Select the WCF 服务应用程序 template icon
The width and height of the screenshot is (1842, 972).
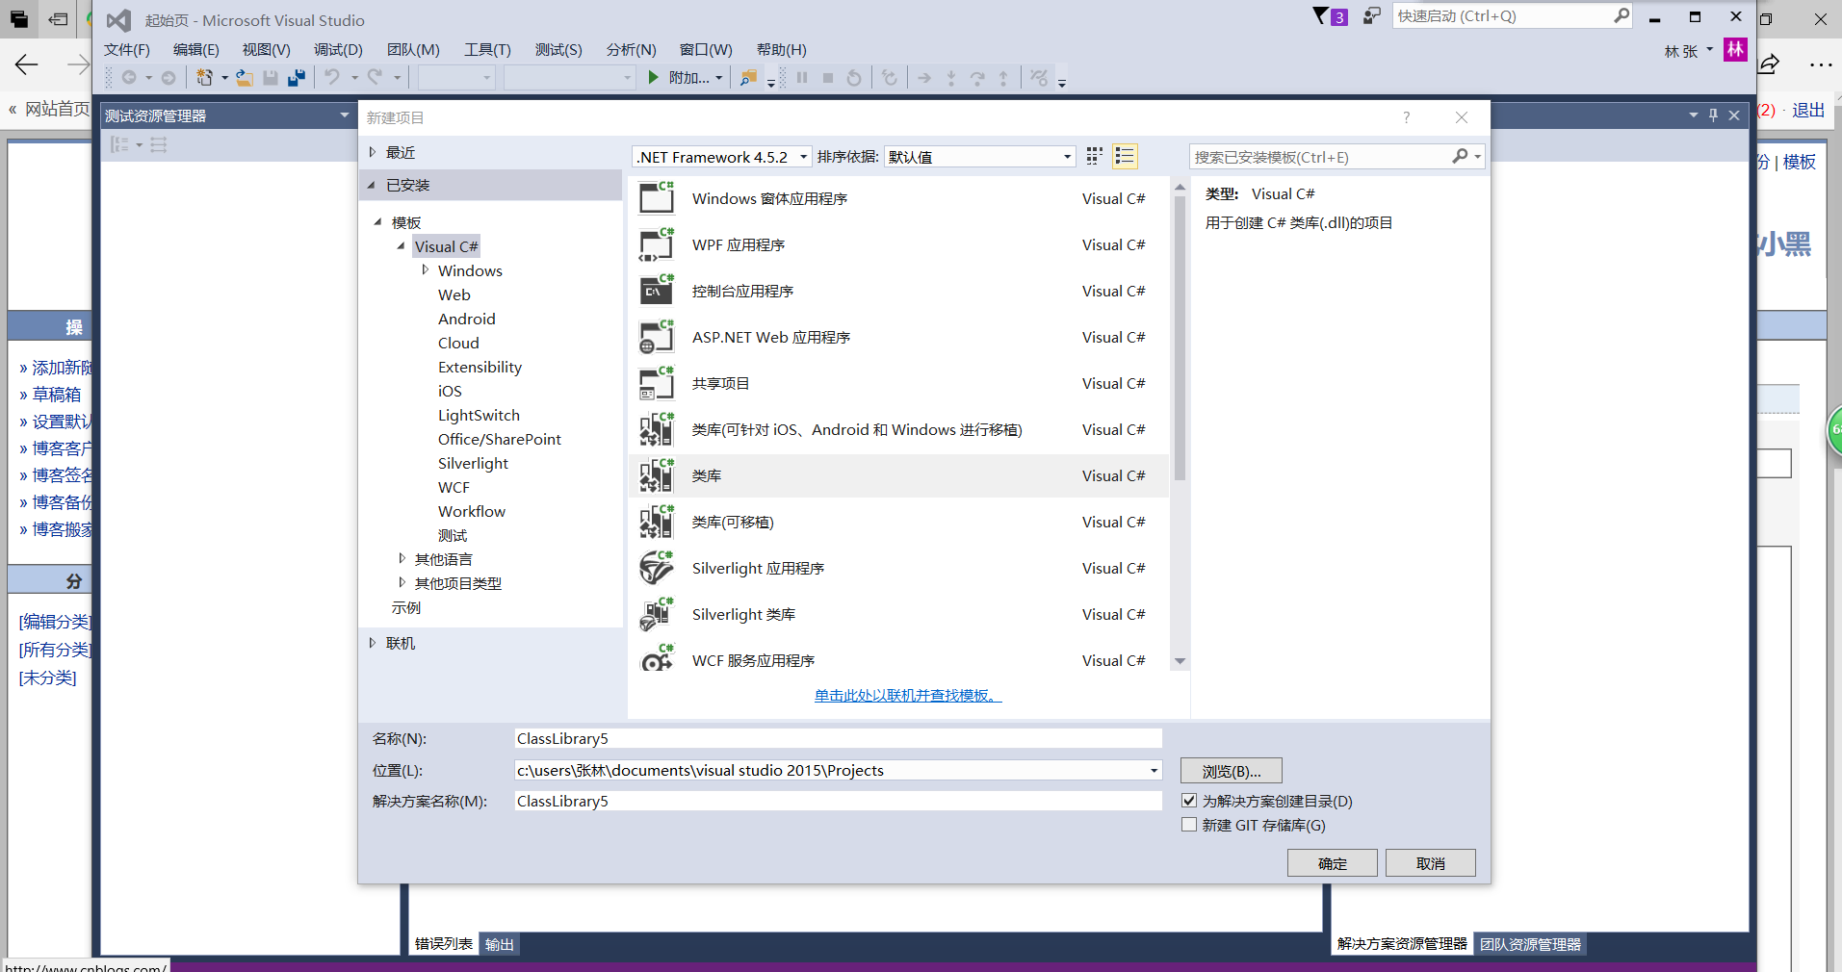point(658,658)
